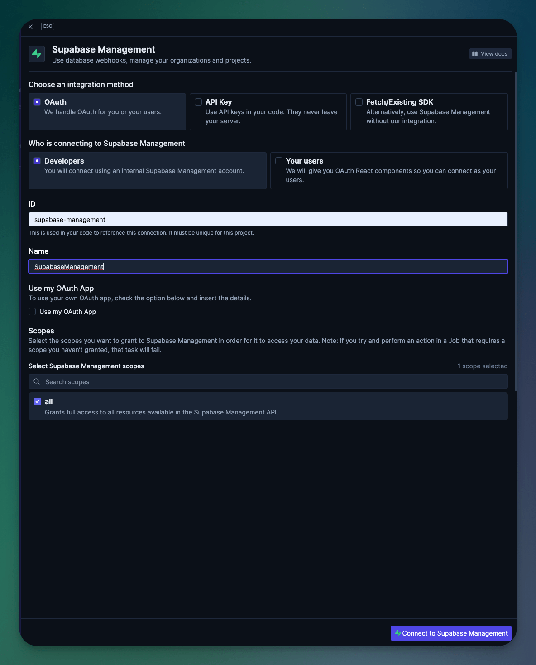Click the 'This is used in your code' hint
Screen dimensions: 536x665
click(x=141, y=233)
